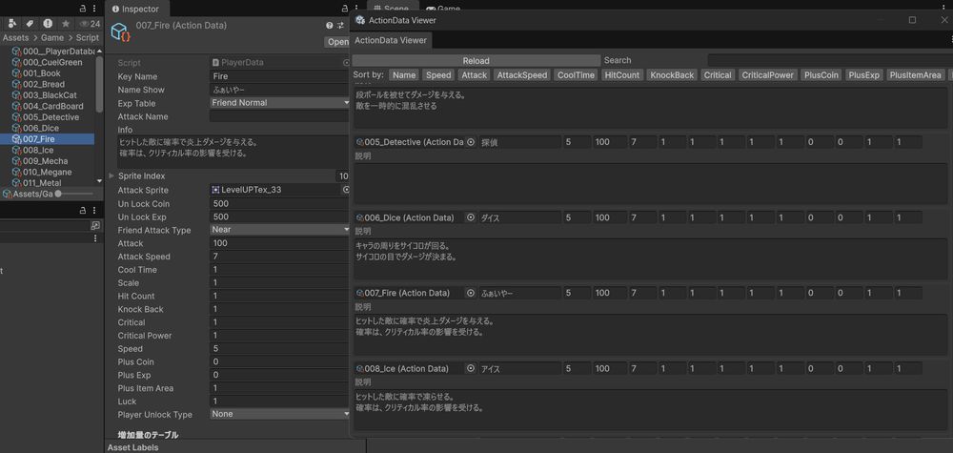Click object picker for 008_Ice row
Viewport: 953px width, 453px height.
click(471, 368)
